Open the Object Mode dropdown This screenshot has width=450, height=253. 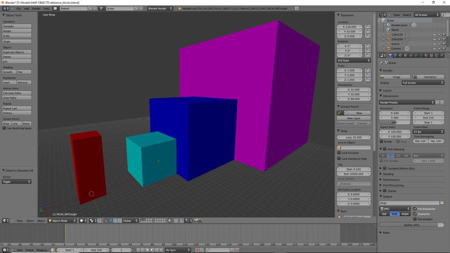pos(62,220)
